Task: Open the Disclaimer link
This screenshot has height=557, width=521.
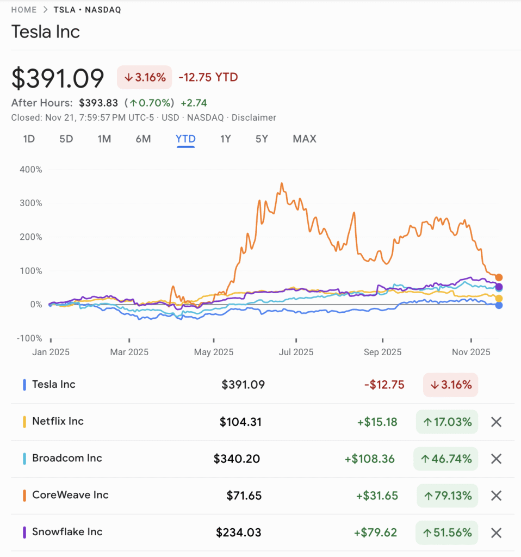Action: tap(253, 117)
